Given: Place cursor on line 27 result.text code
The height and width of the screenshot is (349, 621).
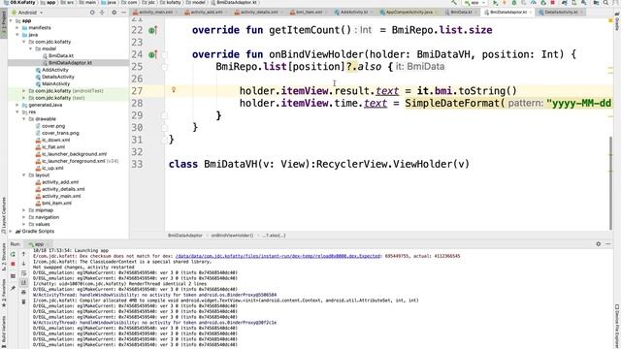Looking at the screenshot, I should [x=367, y=91].
